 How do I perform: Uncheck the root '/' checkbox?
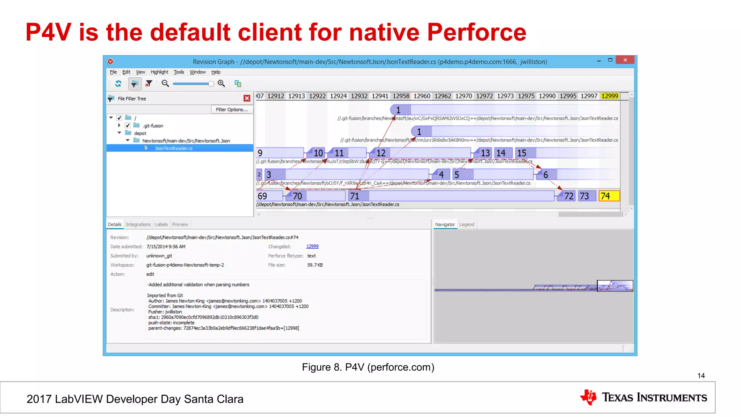point(119,118)
